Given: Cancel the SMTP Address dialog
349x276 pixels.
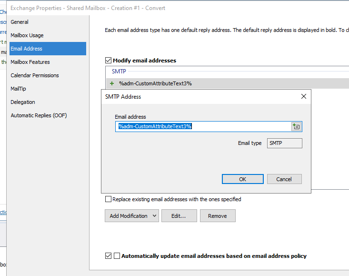Looking at the screenshot, I should point(284,179).
